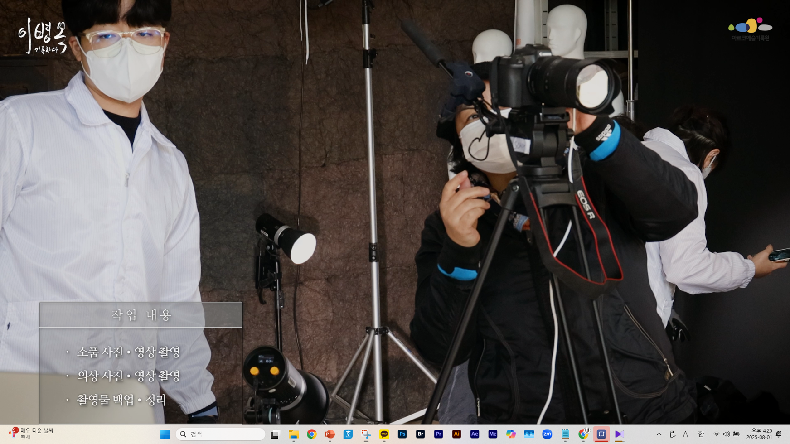The height and width of the screenshot is (444, 790).
Task: Open the Zoom taskbar icon
Action: (547, 434)
